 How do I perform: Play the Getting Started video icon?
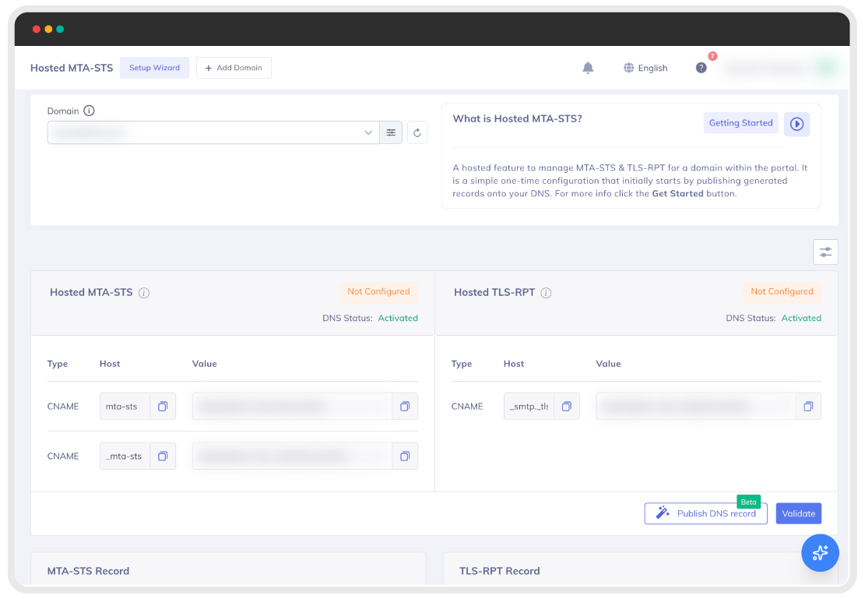[x=796, y=124]
